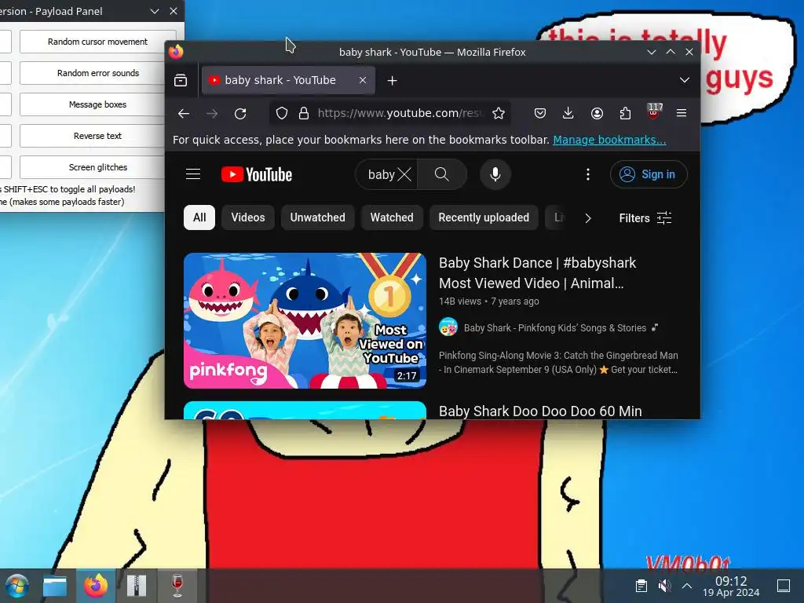The height and width of the screenshot is (603, 804).
Task: Open the Firefox account icon
Action: pyautogui.click(x=597, y=113)
